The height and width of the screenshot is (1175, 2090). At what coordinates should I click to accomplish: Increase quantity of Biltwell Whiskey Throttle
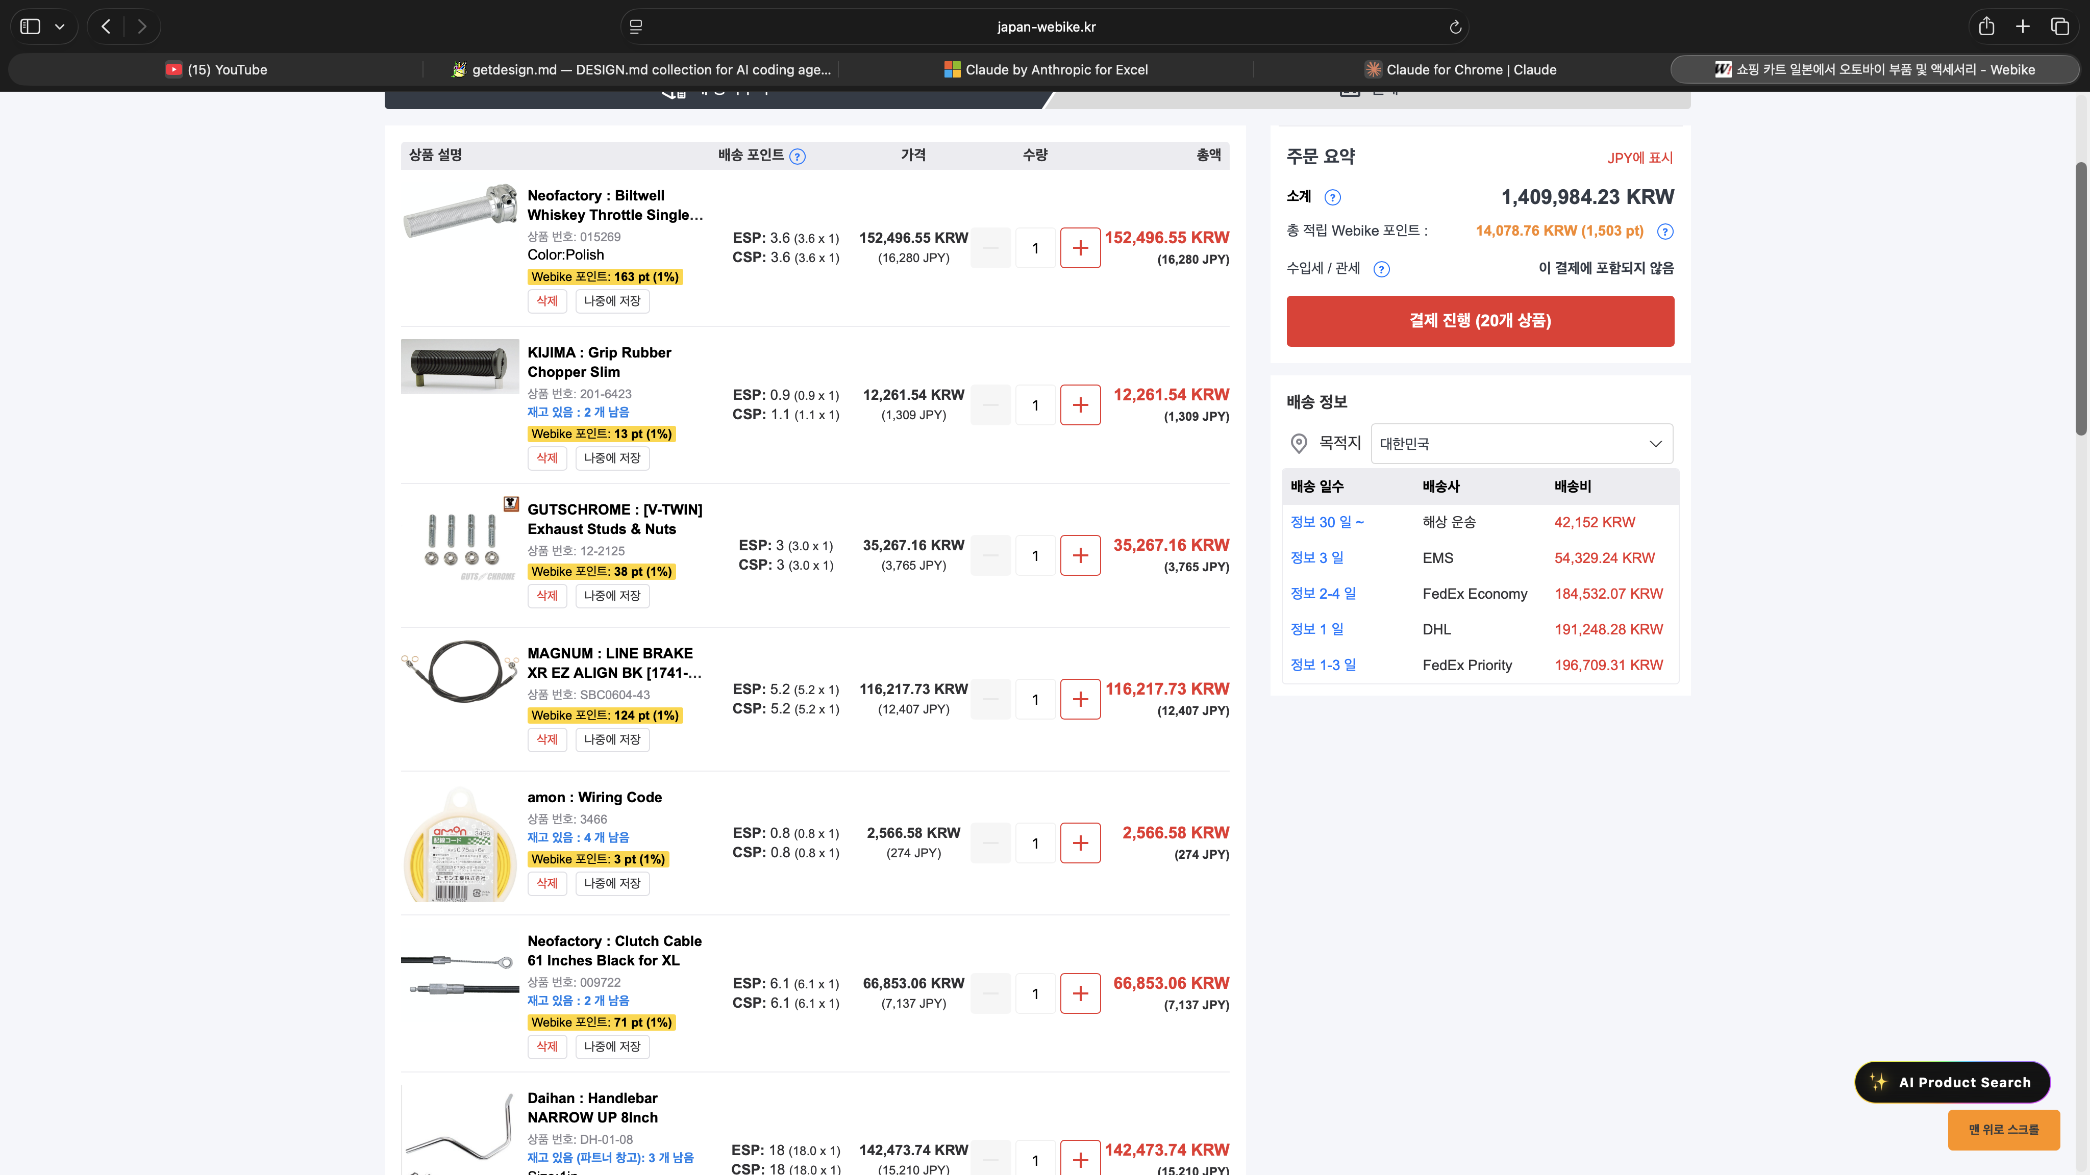1080,248
